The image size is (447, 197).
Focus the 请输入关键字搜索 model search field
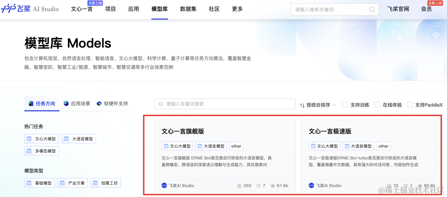[x=225, y=104]
